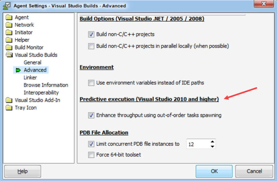Click the Tray Icon folder icon

click(9, 108)
